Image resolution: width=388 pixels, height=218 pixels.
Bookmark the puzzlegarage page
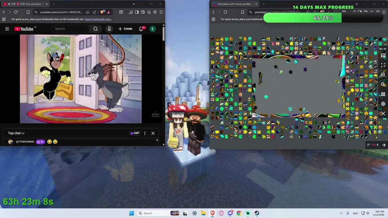[242, 12]
